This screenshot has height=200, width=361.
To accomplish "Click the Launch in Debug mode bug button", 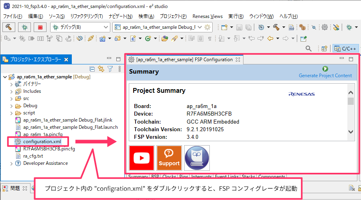I will point(24,27).
